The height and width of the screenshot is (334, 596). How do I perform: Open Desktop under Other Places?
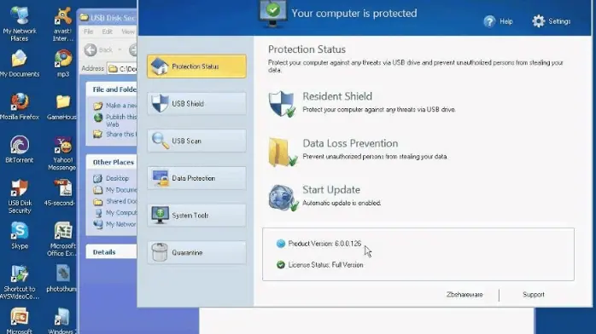click(111, 178)
